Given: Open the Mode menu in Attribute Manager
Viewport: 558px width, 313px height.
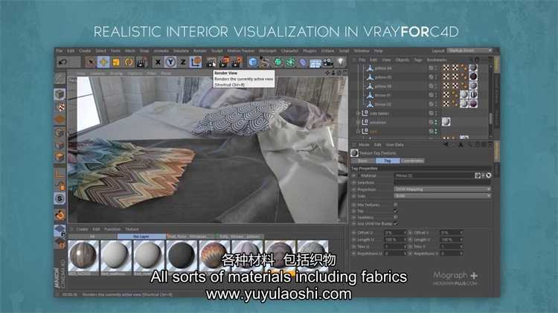Looking at the screenshot, I should [x=364, y=145].
